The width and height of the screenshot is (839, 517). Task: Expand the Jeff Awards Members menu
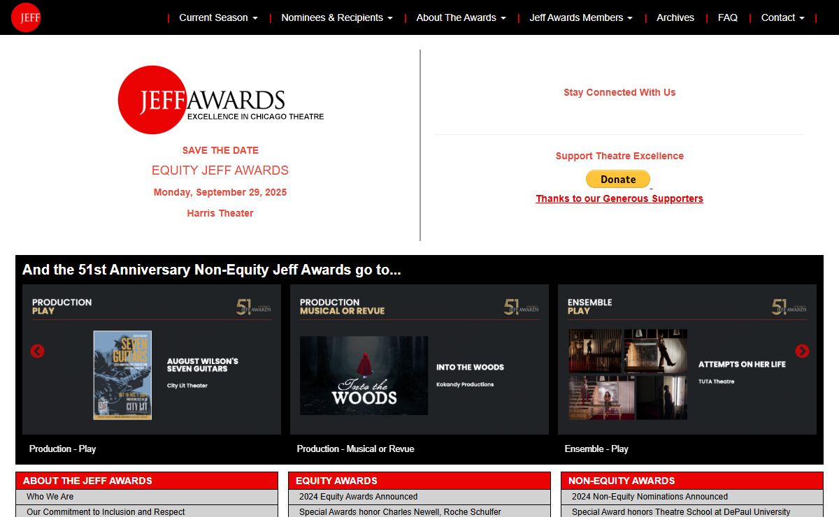581,17
